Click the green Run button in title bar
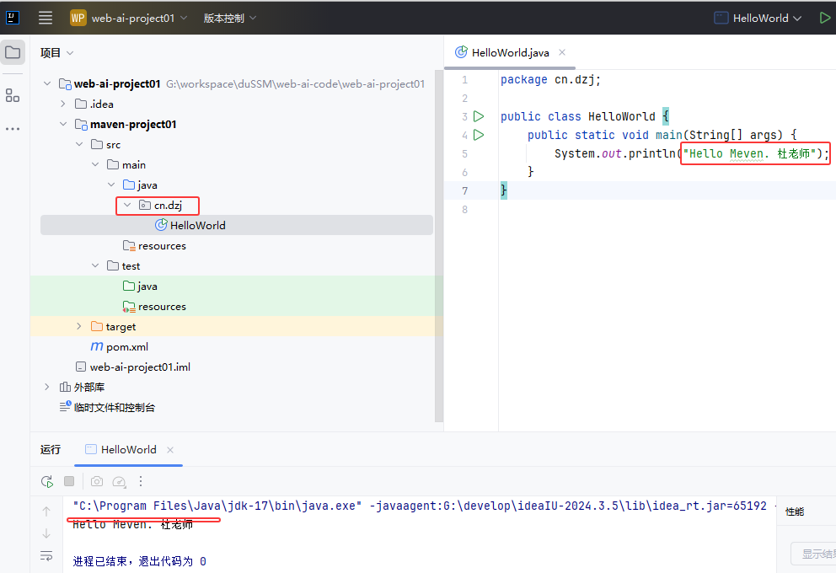Screen dimensions: 836x573 click(824, 18)
